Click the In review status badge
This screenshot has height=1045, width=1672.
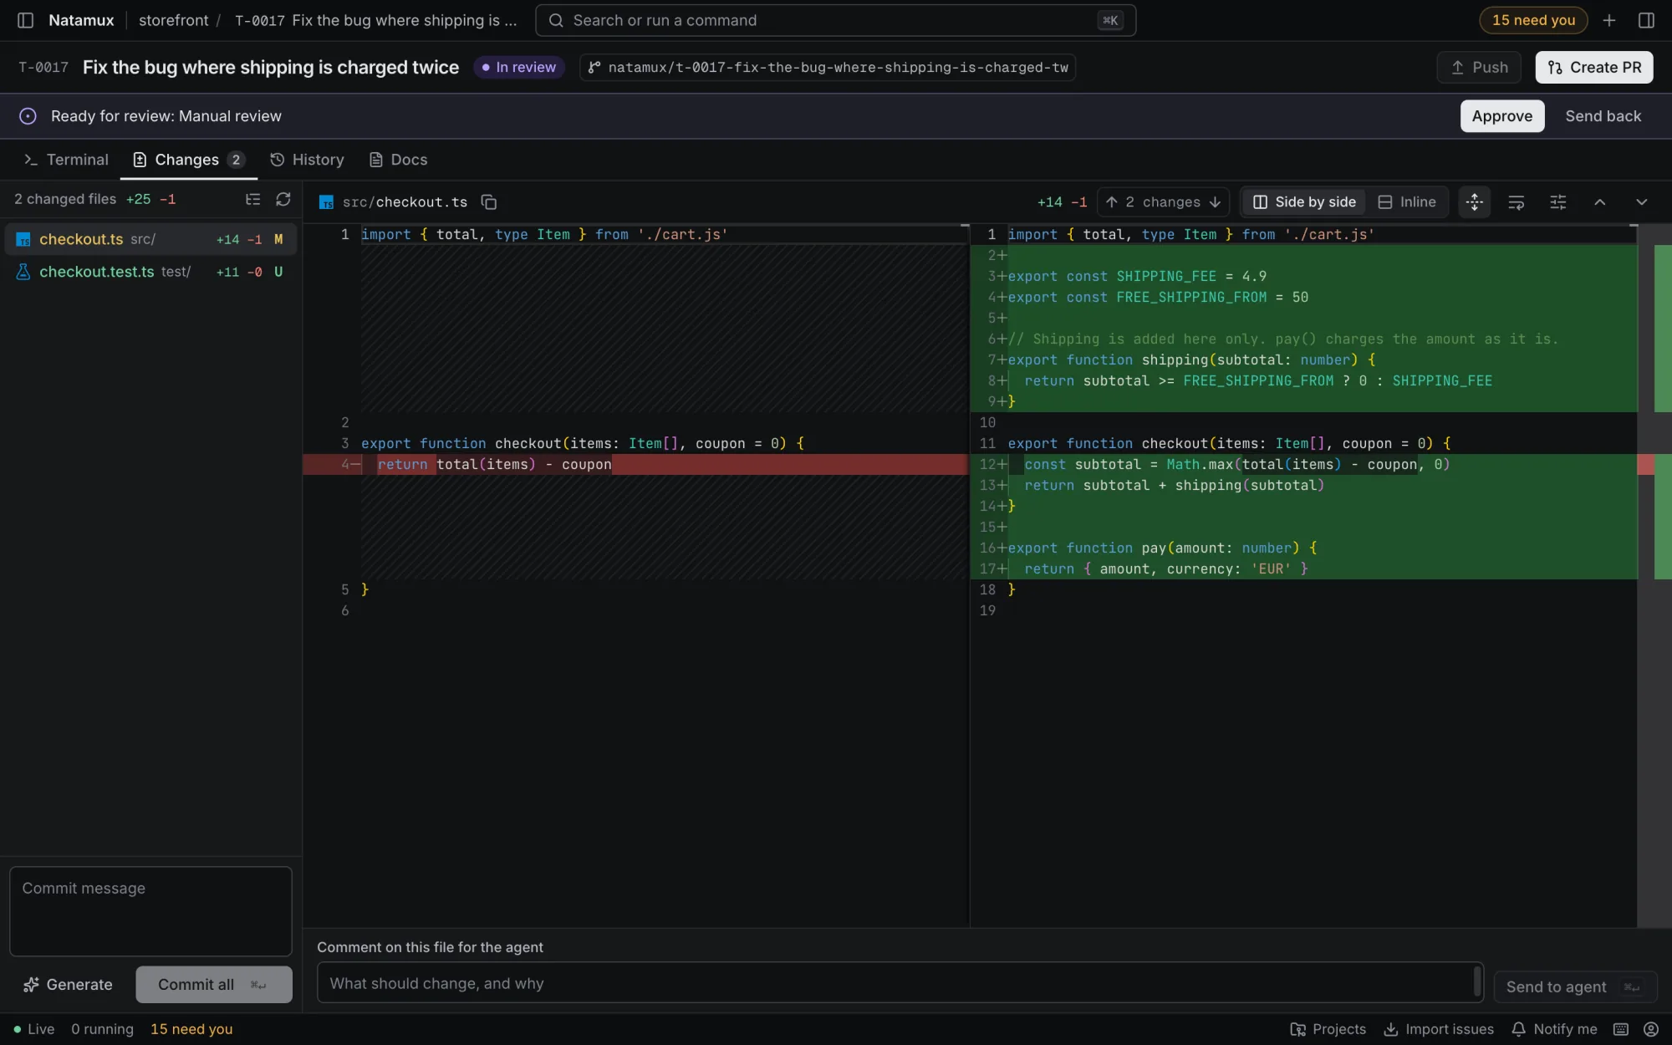point(519,68)
